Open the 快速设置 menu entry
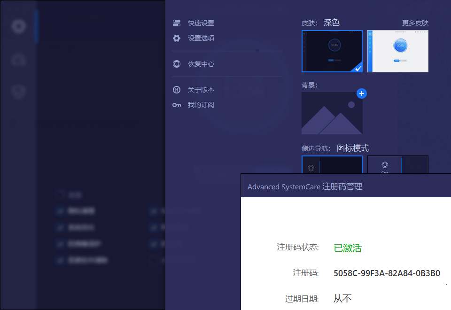Screen dimensions: 451x310 pos(201,23)
